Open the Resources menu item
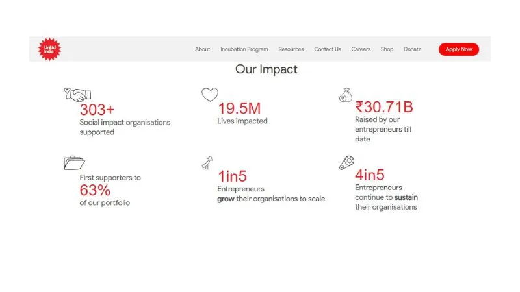The height and width of the screenshot is (292, 520). pos(291,49)
